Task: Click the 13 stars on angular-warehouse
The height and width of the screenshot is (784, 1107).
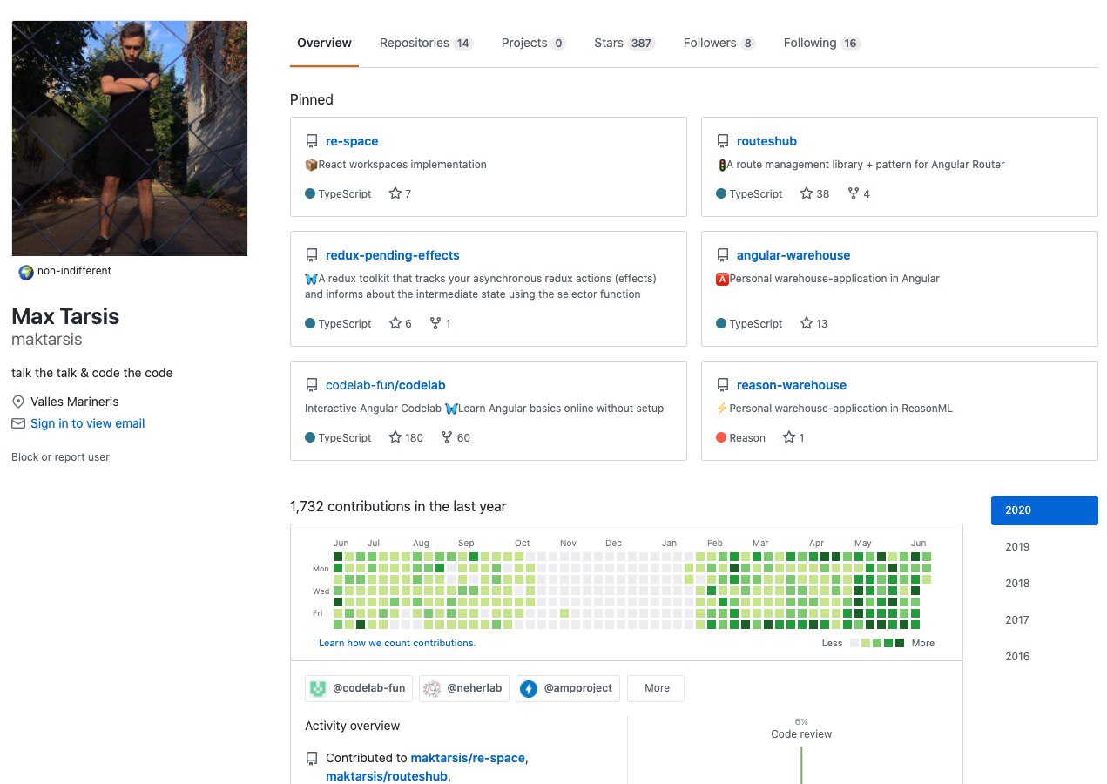Action: point(813,323)
